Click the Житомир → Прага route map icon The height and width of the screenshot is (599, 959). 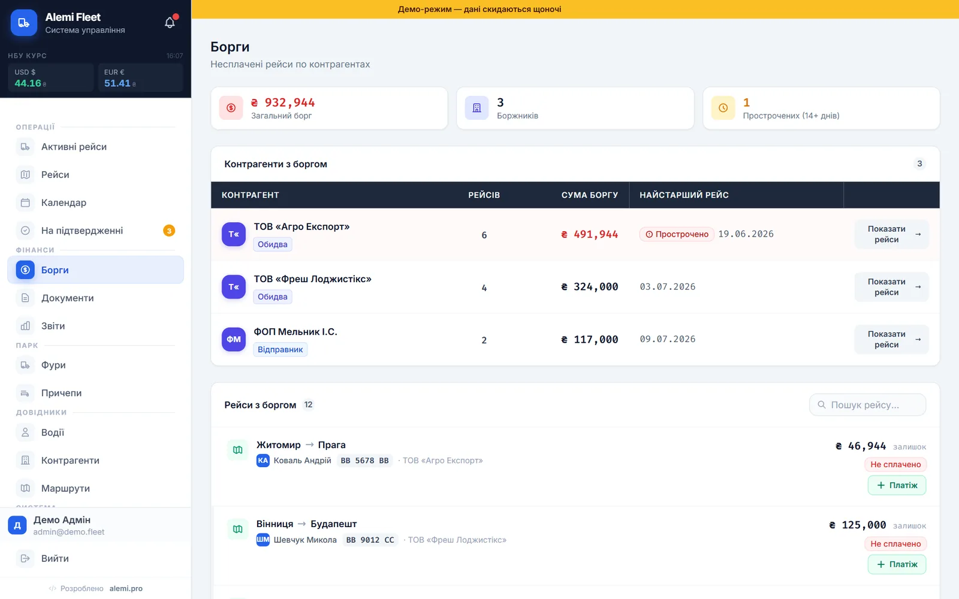(238, 450)
